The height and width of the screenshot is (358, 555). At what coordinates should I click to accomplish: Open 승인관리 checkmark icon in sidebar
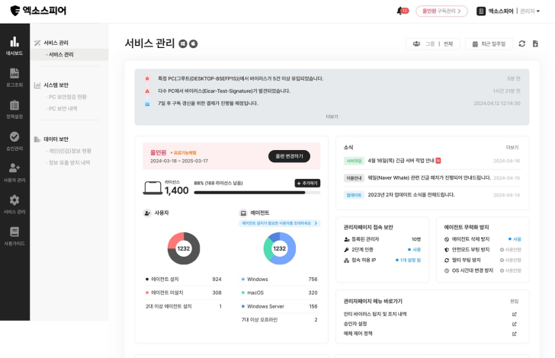[x=14, y=141]
